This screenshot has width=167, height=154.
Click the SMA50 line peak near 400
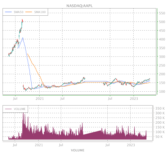click(23, 38)
